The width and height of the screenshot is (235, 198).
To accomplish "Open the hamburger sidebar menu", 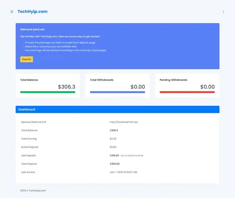I will pyautogui.click(x=12, y=11).
